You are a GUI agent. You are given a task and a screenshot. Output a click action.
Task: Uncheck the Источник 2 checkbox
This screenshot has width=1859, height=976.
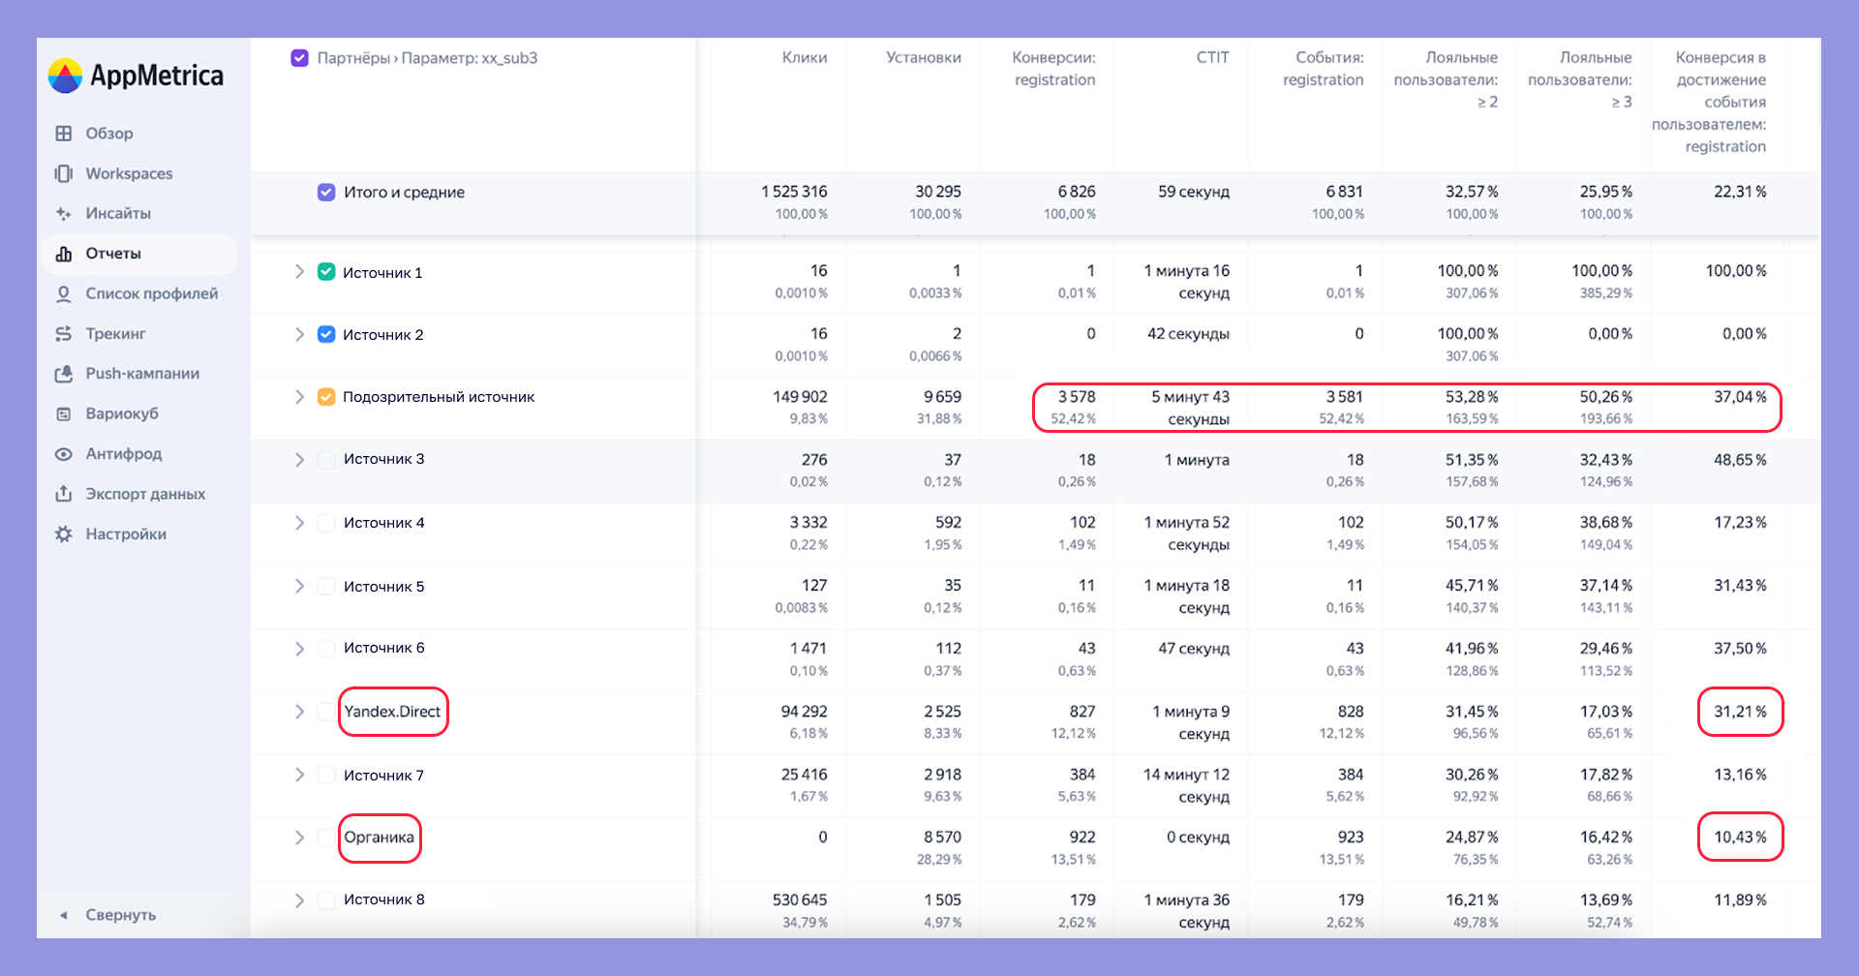click(x=326, y=334)
